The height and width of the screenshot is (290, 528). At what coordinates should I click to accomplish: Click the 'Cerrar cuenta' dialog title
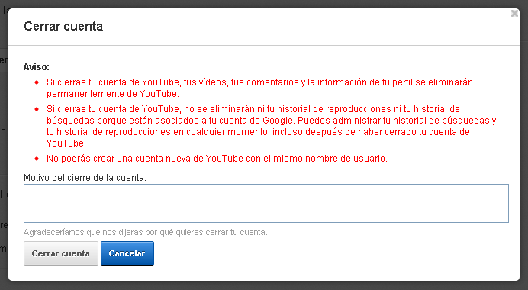[x=63, y=26]
